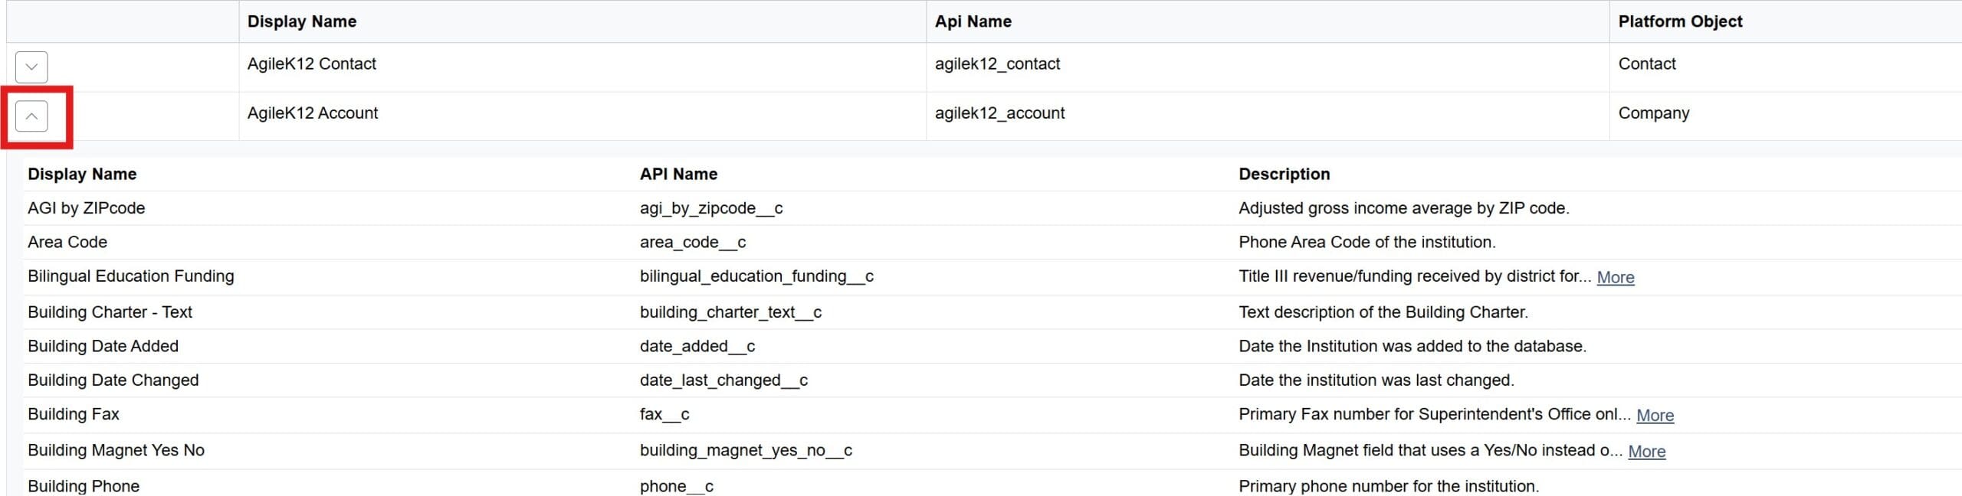The image size is (1962, 496).
Task: Click the Adjusted gross income average description
Action: click(1403, 207)
